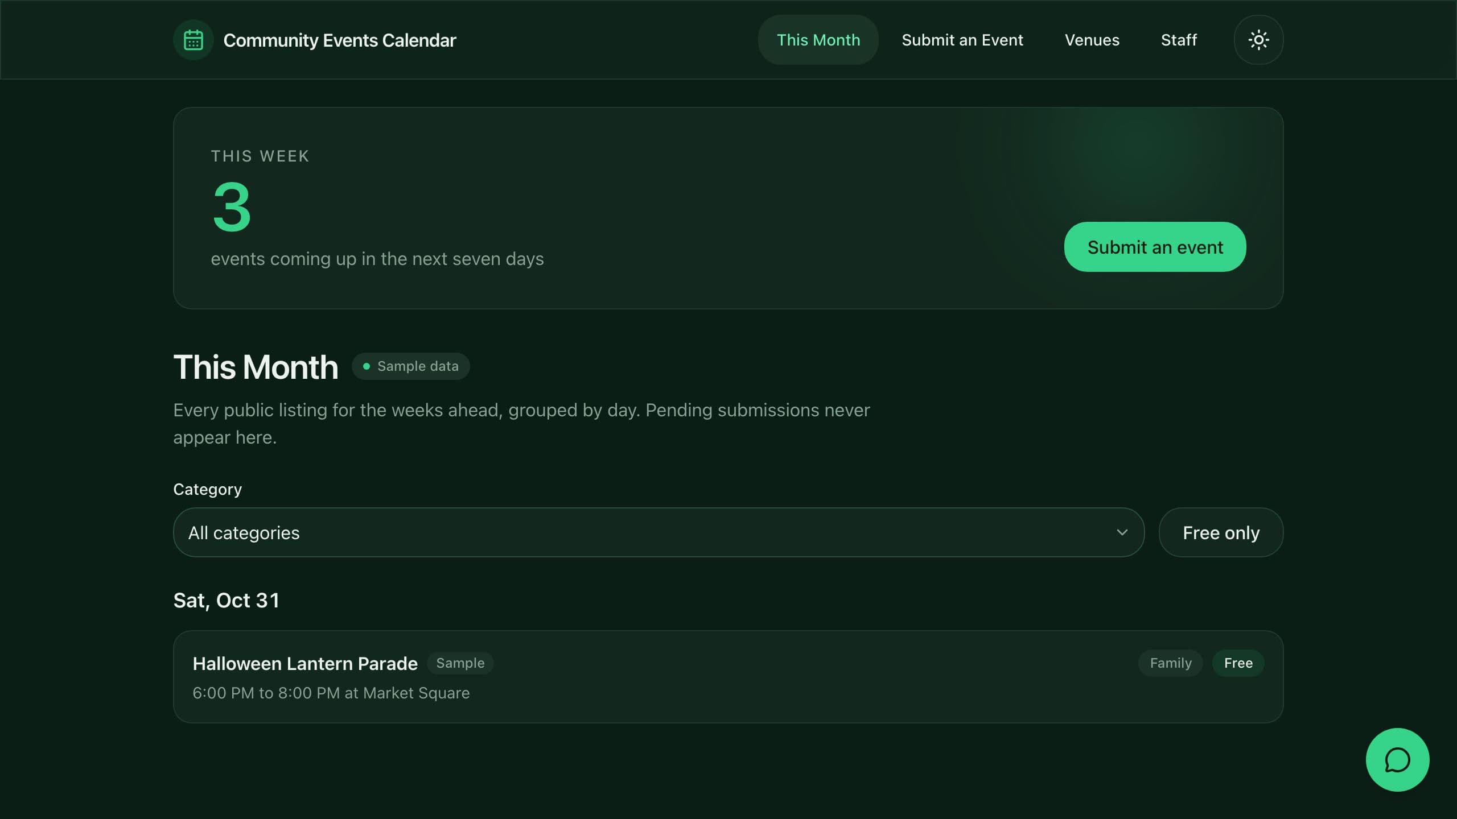The image size is (1457, 819).
Task: Click the Sample badge beside event title
Action: tap(460, 663)
